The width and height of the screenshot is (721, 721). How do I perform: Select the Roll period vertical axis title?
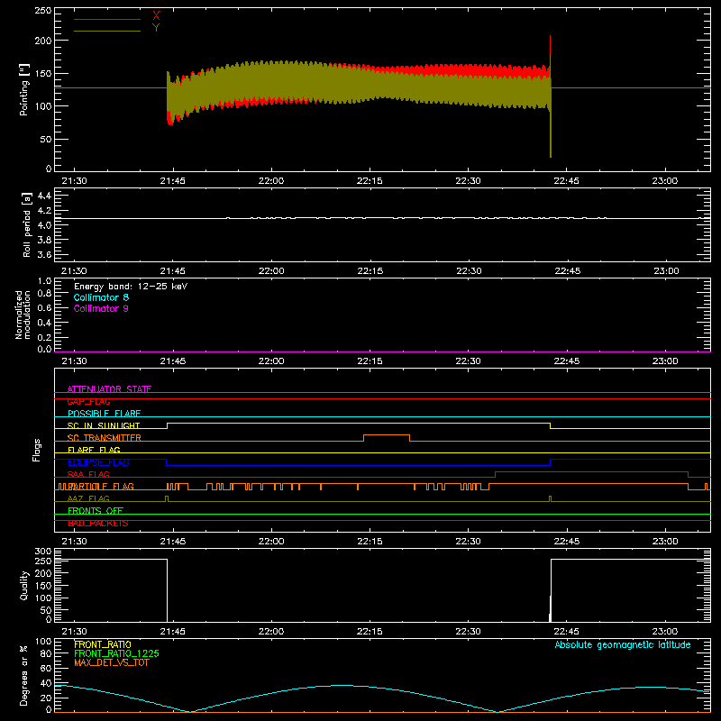[27, 224]
